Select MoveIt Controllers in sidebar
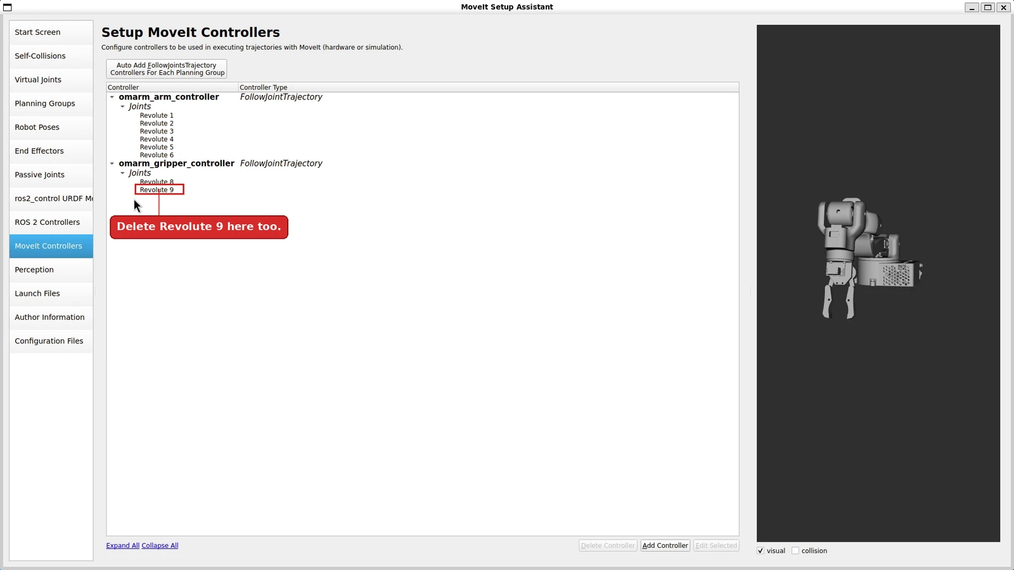 click(x=51, y=246)
